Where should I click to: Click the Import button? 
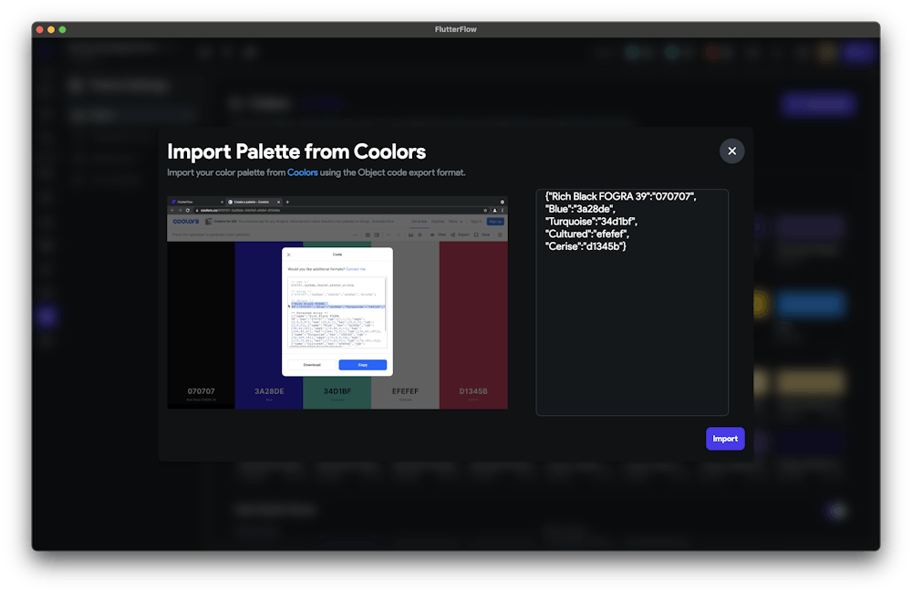point(725,439)
